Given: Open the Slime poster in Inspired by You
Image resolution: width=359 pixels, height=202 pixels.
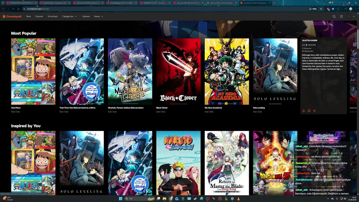Looking at the screenshot, I should click(x=130, y=163).
